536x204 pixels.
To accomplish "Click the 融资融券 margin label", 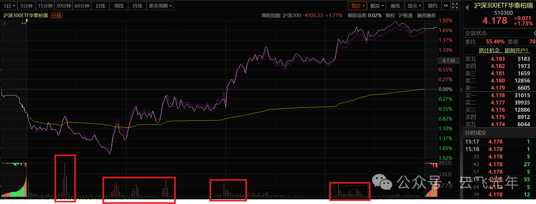I will tap(426, 16).
